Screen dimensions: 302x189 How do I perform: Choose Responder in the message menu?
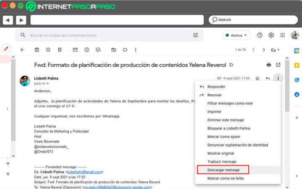(x=238, y=87)
